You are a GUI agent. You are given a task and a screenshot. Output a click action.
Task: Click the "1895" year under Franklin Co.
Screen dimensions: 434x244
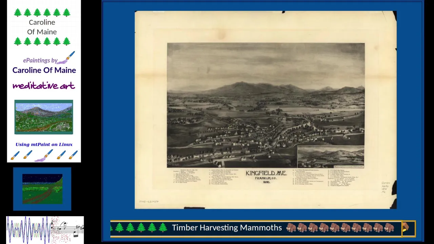pos(266,182)
